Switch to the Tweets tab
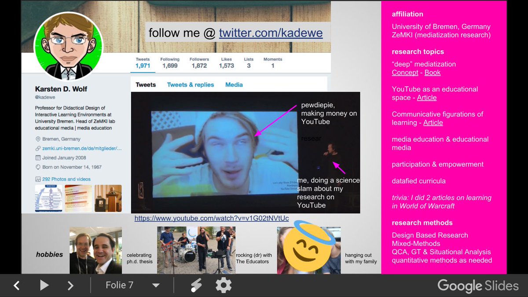 tap(146, 84)
